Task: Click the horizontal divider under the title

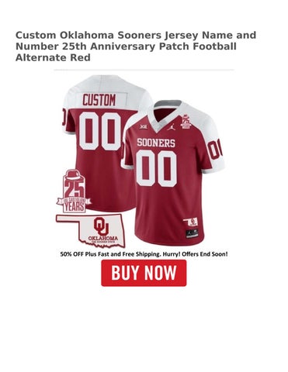Action: [x=144, y=70]
